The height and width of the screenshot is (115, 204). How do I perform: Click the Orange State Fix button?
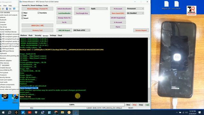[x=64, y=18]
